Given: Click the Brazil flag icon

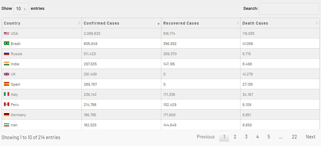Looking at the screenshot, I should (7, 43).
